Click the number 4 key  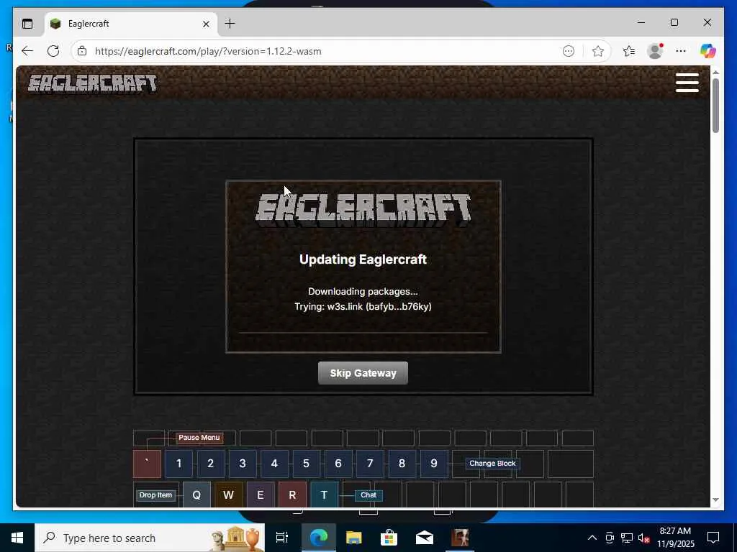tap(274, 464)
